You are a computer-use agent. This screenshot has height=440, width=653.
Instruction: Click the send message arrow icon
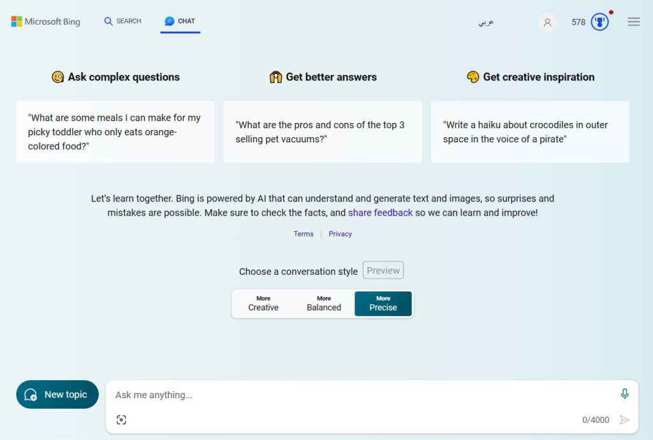624,420
